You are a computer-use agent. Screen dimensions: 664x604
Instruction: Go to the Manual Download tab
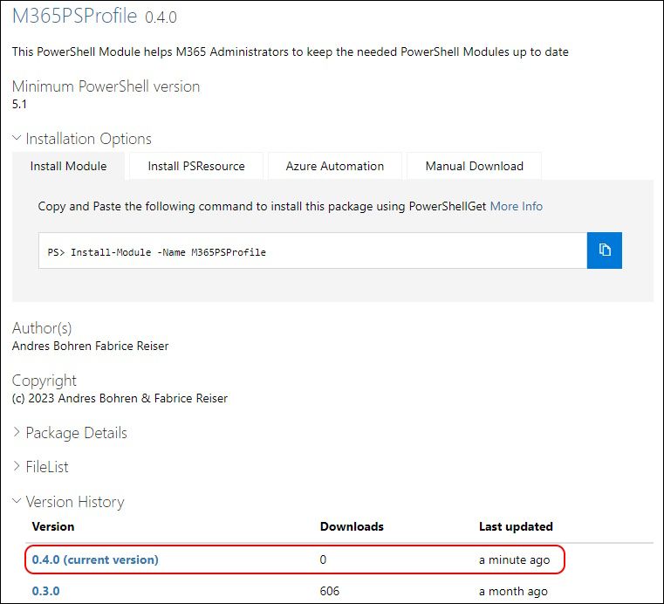(x=475, y=166)
